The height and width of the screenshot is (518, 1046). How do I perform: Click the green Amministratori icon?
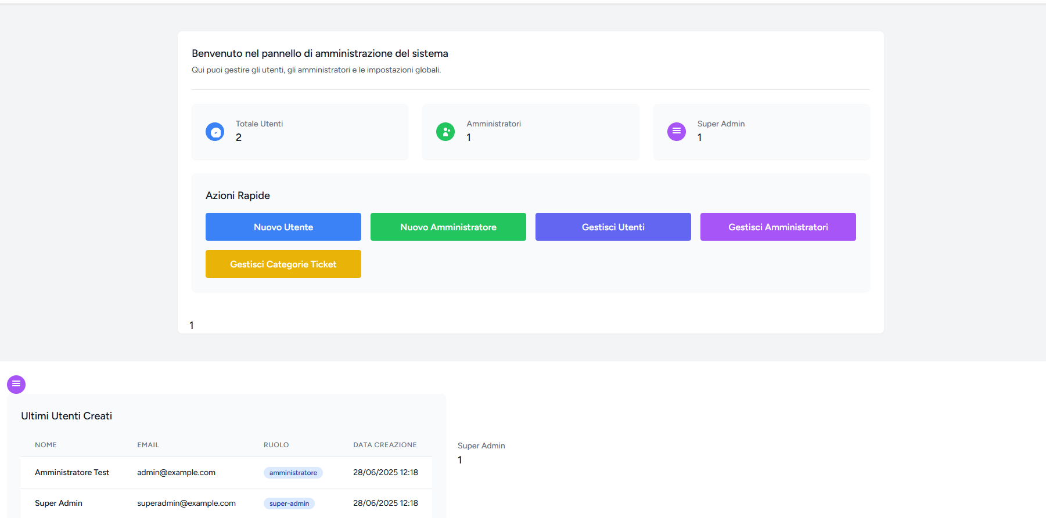click(x=445, y=132)
